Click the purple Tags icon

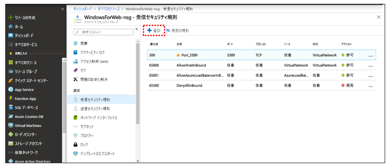click(76, 70)
